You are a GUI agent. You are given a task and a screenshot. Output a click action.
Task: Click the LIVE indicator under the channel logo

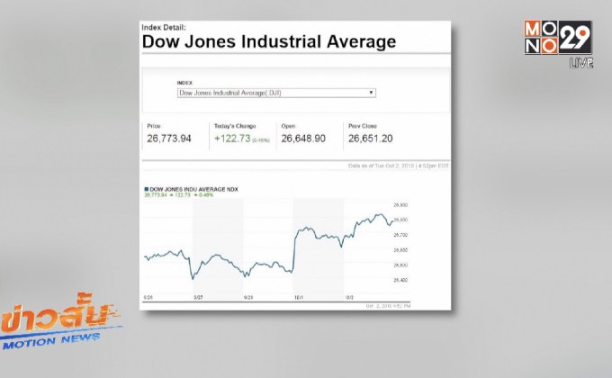point(580,65)
